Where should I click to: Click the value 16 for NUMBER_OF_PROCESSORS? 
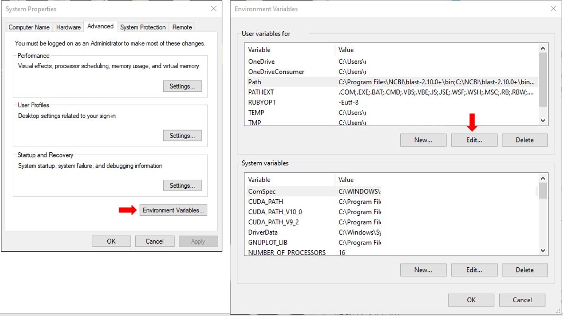[x=342, y=253]
